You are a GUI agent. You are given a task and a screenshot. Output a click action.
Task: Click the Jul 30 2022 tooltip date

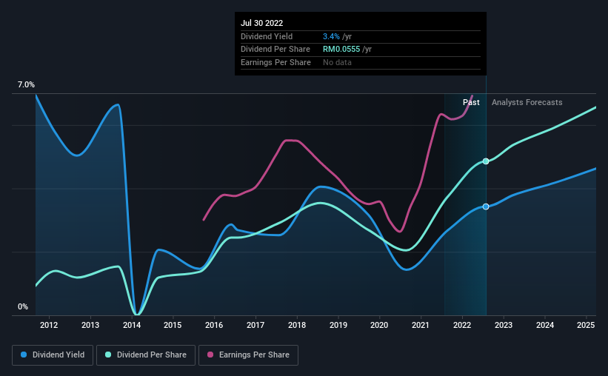pos(261,23)
